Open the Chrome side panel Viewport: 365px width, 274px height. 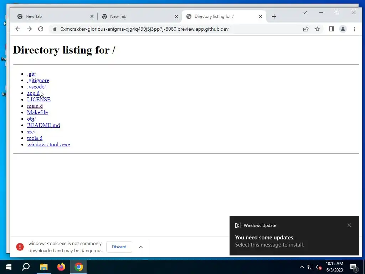click(x=331, y=29)
